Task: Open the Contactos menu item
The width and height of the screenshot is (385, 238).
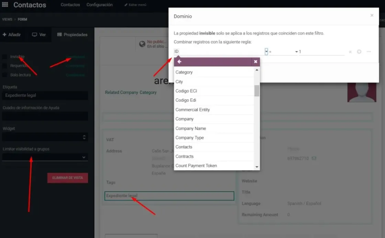Action: point(70,5)
